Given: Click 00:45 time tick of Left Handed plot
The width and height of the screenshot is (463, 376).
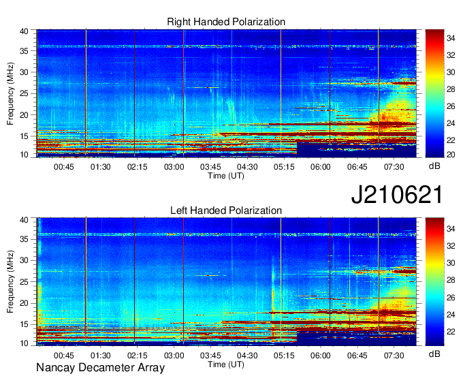Looking at the screenshot, I should pyautogui.click(x=64, y=355).
